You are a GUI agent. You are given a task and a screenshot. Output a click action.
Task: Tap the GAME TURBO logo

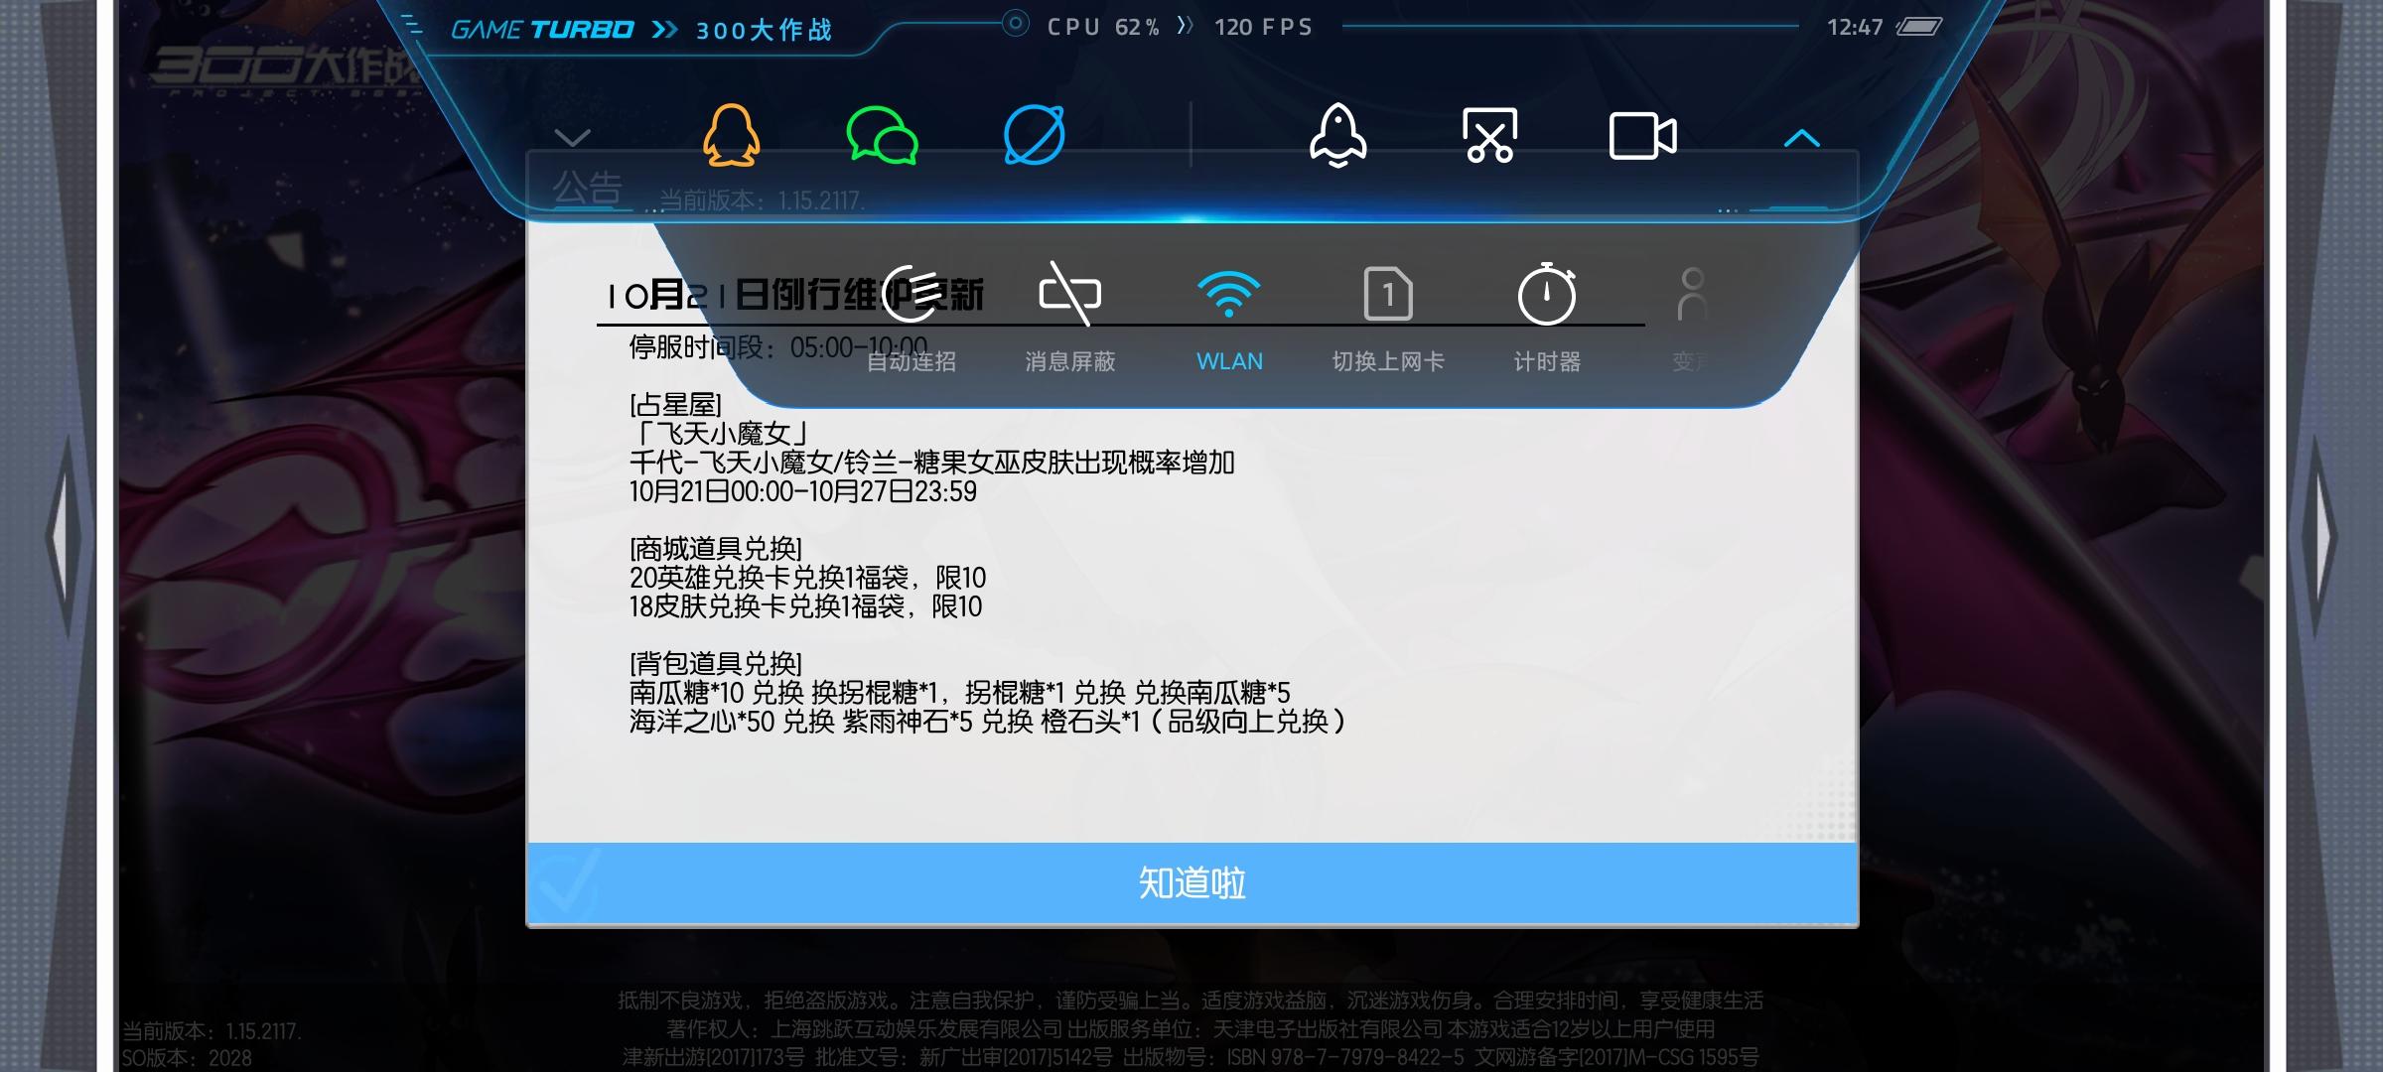pyautogui.click(x=542, y=30)
